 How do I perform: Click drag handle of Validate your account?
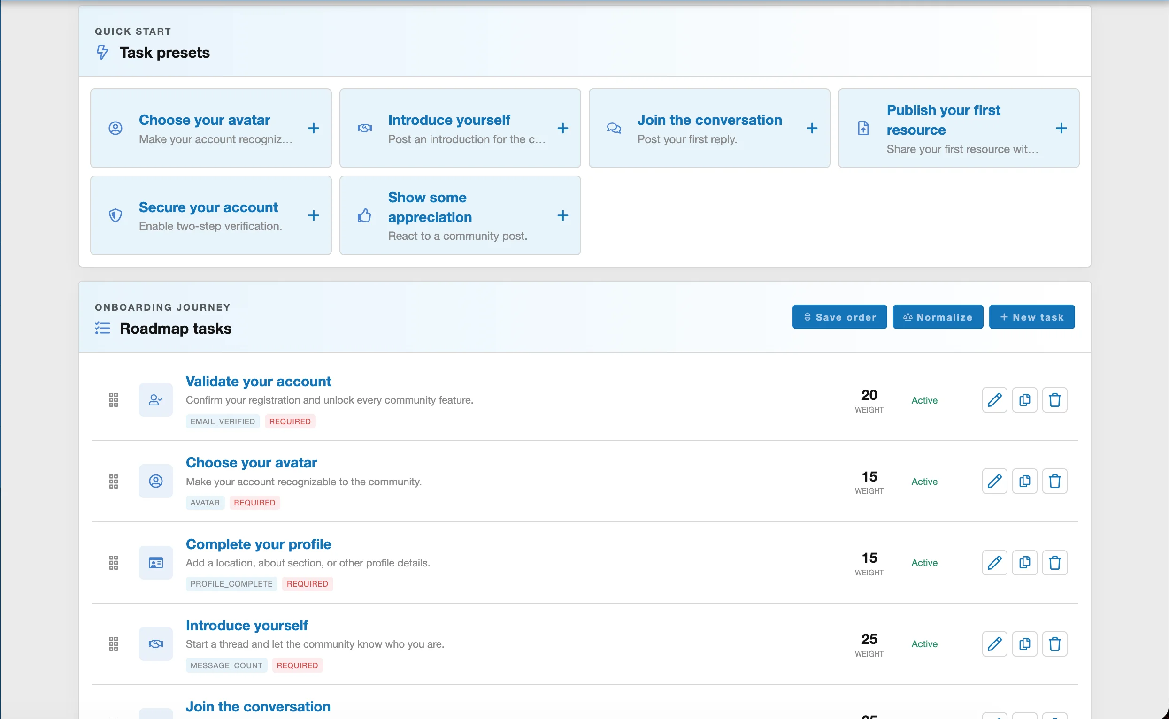click(113, 400)
